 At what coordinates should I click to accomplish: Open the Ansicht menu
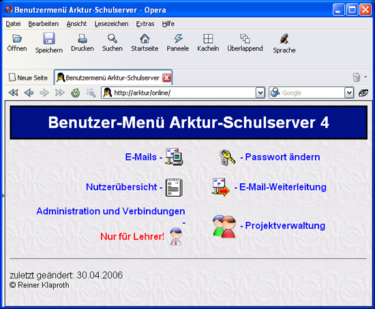tap(76, 24)
